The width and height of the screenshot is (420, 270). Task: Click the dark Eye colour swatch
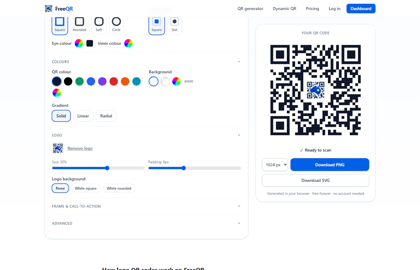point(90,43)
